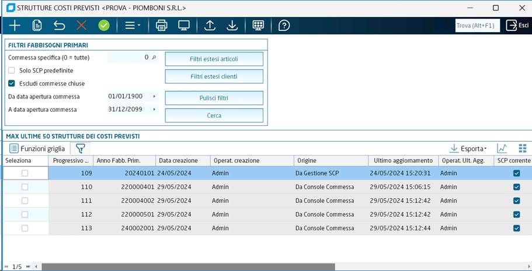Click the monitor preview icon
This screenshot has width=532, height=271.
click(184, 26)
